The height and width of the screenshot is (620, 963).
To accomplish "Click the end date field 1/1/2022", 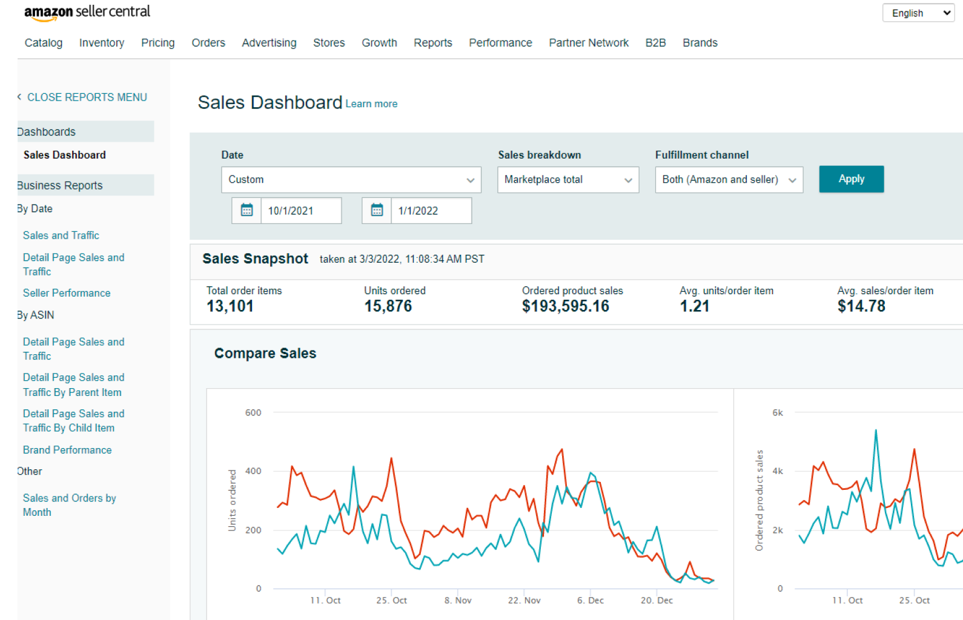I will (431, 211).
